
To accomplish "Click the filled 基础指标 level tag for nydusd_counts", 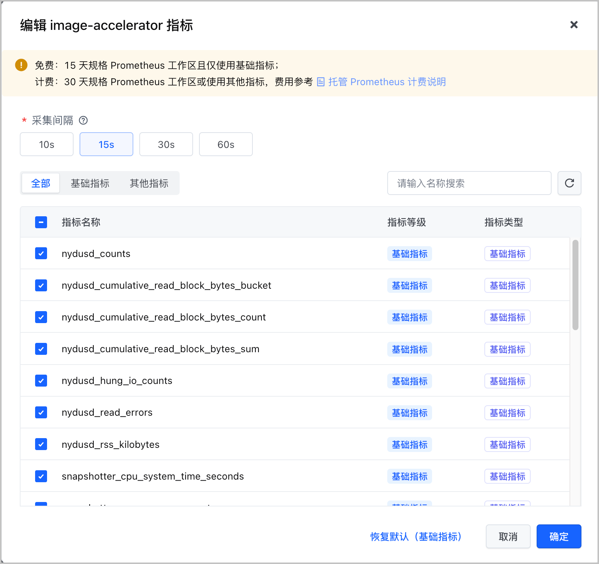I will pyautogui.click(x=410, y=254).
